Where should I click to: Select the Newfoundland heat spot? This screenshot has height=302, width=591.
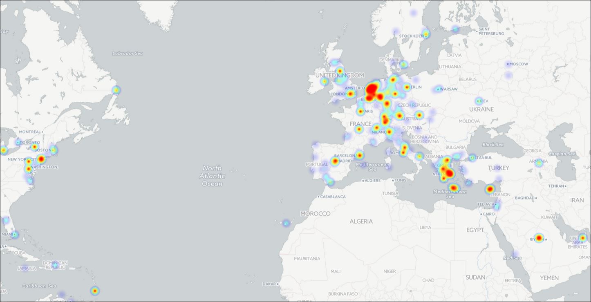tap(116, 90)
